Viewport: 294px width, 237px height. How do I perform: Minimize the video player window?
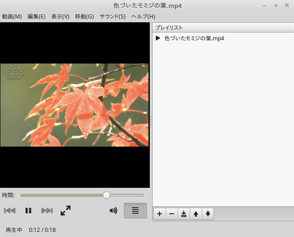[265, 6]
